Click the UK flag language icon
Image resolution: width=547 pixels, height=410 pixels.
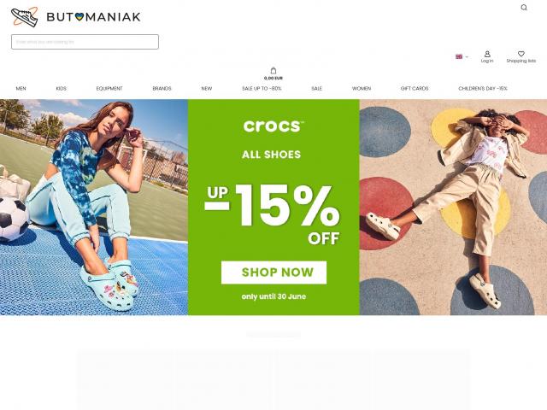pyautogui.click(x=459, y=57)
